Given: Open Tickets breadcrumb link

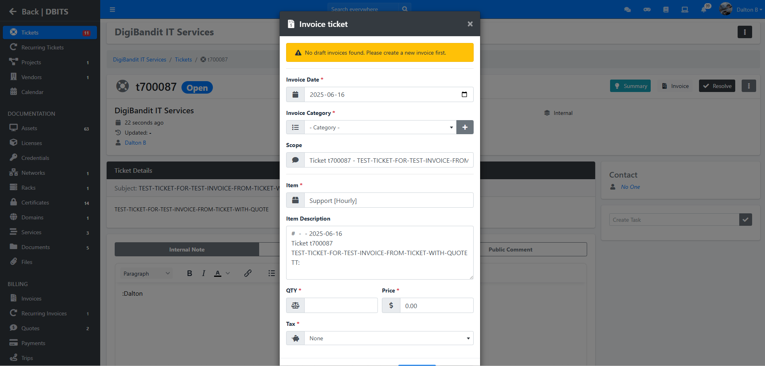Looking at the screenshot, I should [184, 59].
